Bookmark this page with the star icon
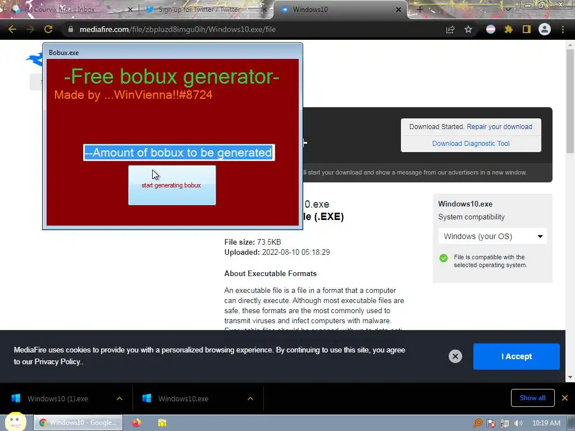The height and width of the screenshot is (431, 575). [468, 29]
